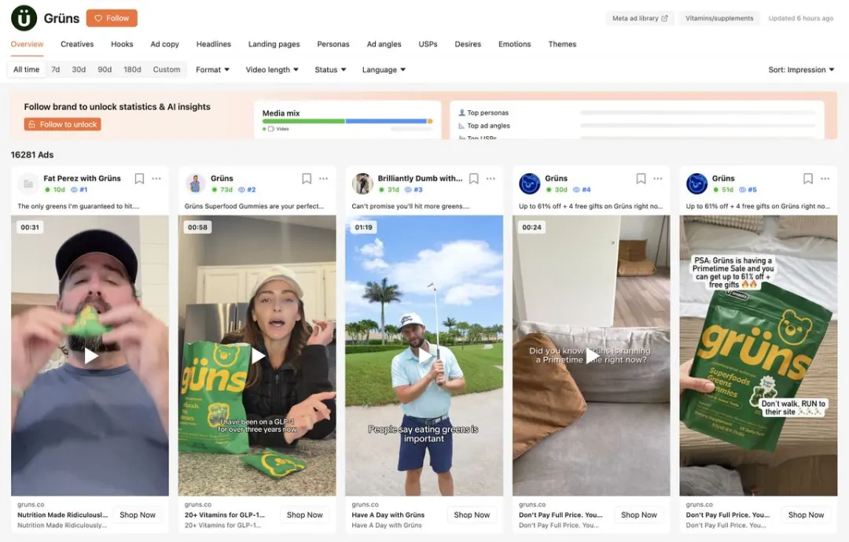Open the Sort: Impression dropdown
The height and width of the screenshot is (542, 849).
point(801,70)
